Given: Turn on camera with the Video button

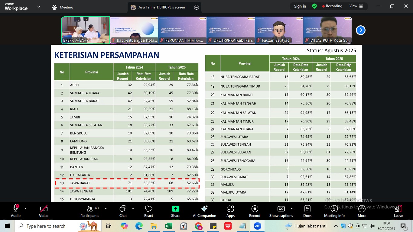Looking at the screenshot, I should click(x=44, y=211).
